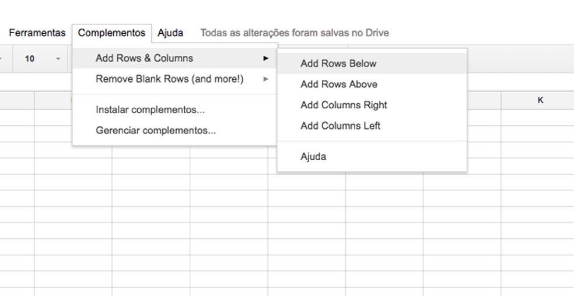Click the Complementos menu in the menu bar

tap(111, 33)
